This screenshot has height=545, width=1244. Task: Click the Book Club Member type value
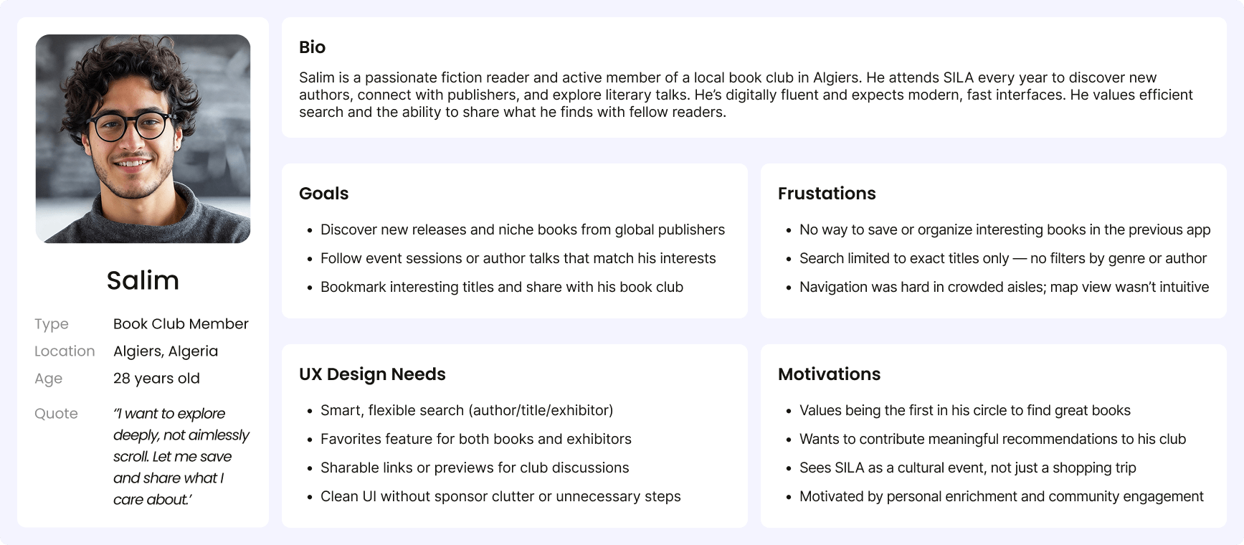click(x=181, y=324)
